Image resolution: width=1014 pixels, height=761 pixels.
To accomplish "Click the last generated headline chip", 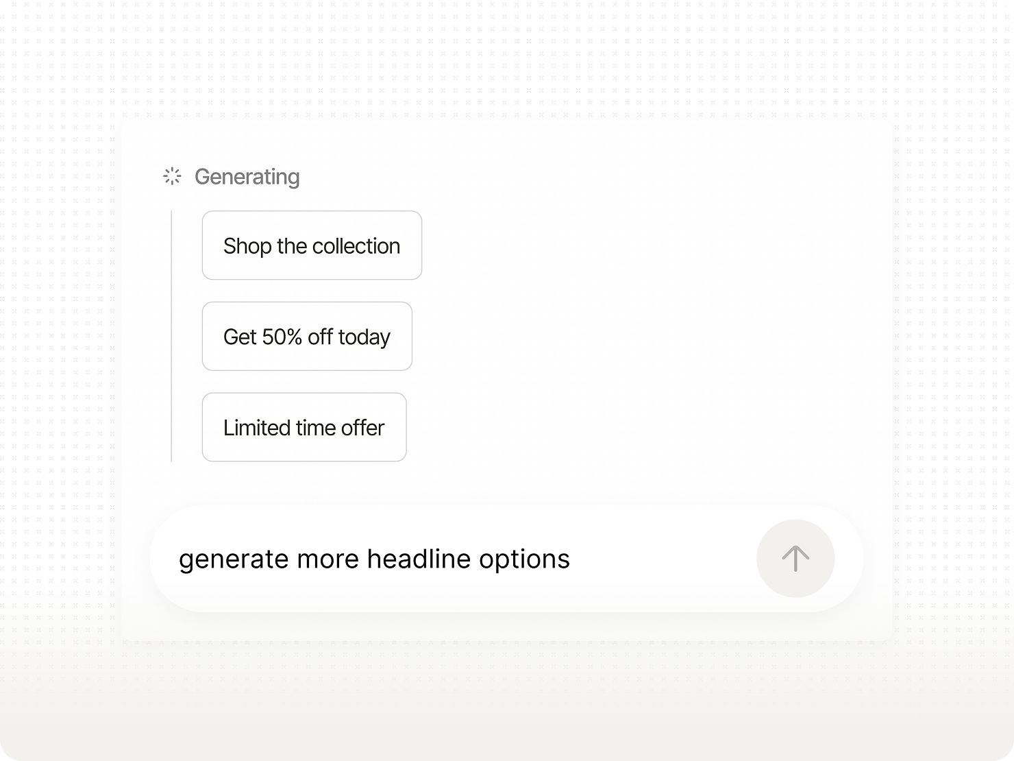I will click(304, 427).
